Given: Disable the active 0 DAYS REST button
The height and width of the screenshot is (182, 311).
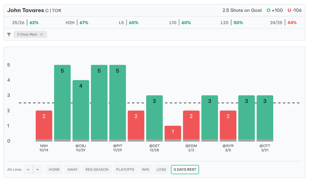Looking at the screenshot, I should tap(185, 170).
